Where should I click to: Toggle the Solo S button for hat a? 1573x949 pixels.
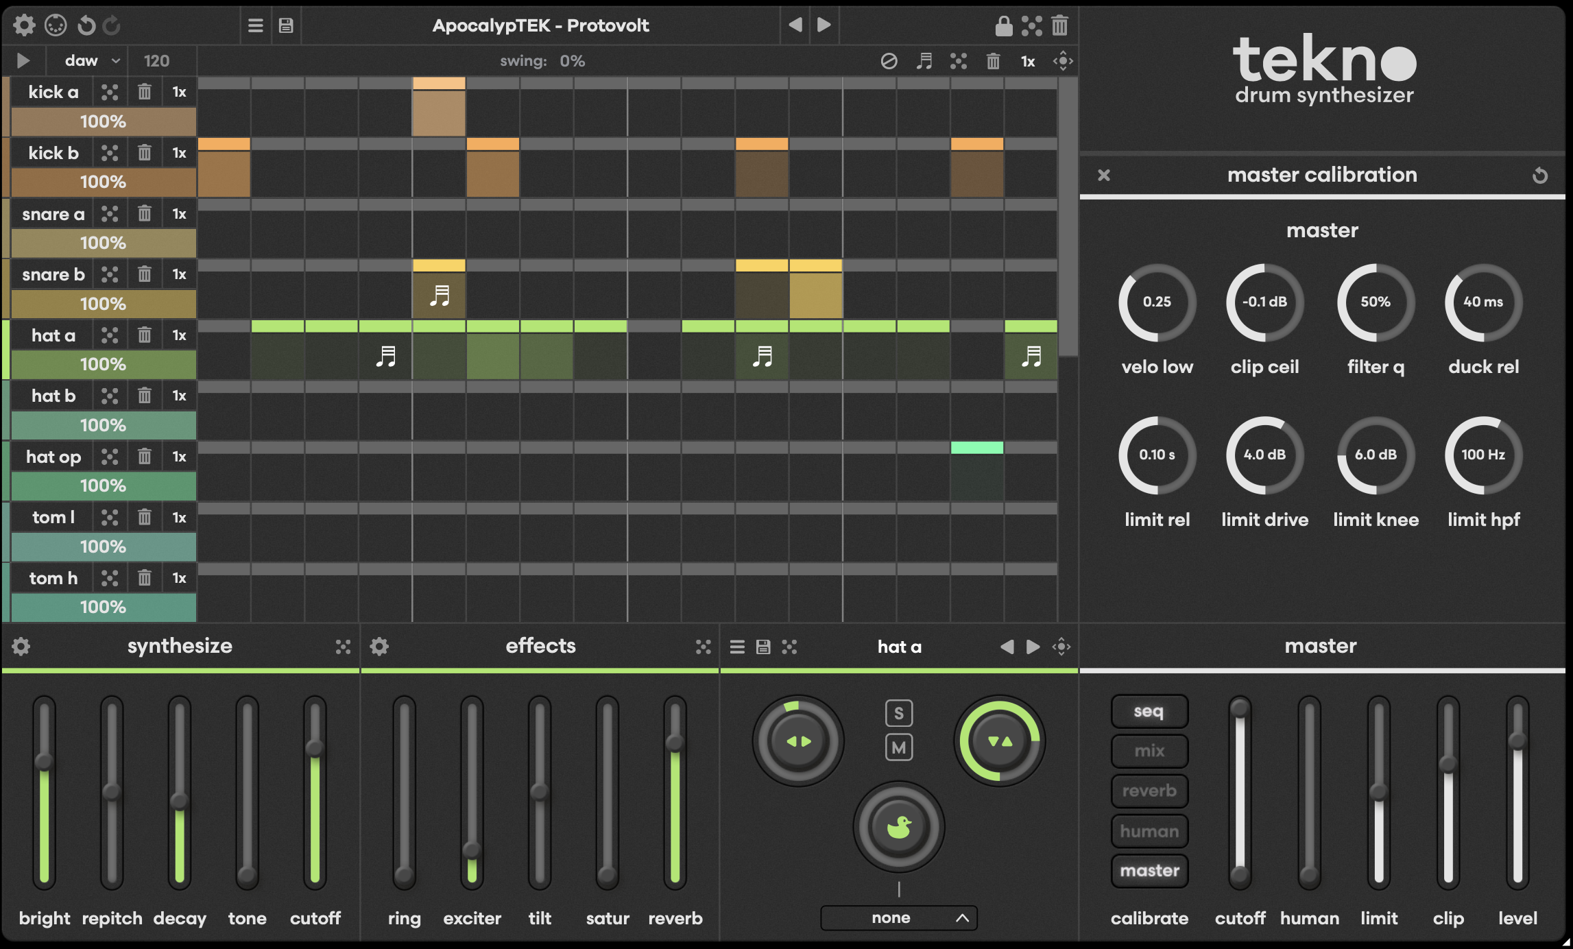tap(898, 713)
